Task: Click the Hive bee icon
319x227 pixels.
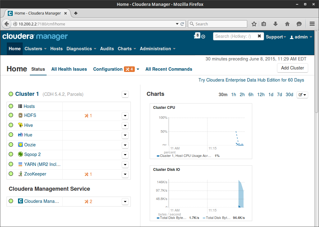Action: click(20, 125)
